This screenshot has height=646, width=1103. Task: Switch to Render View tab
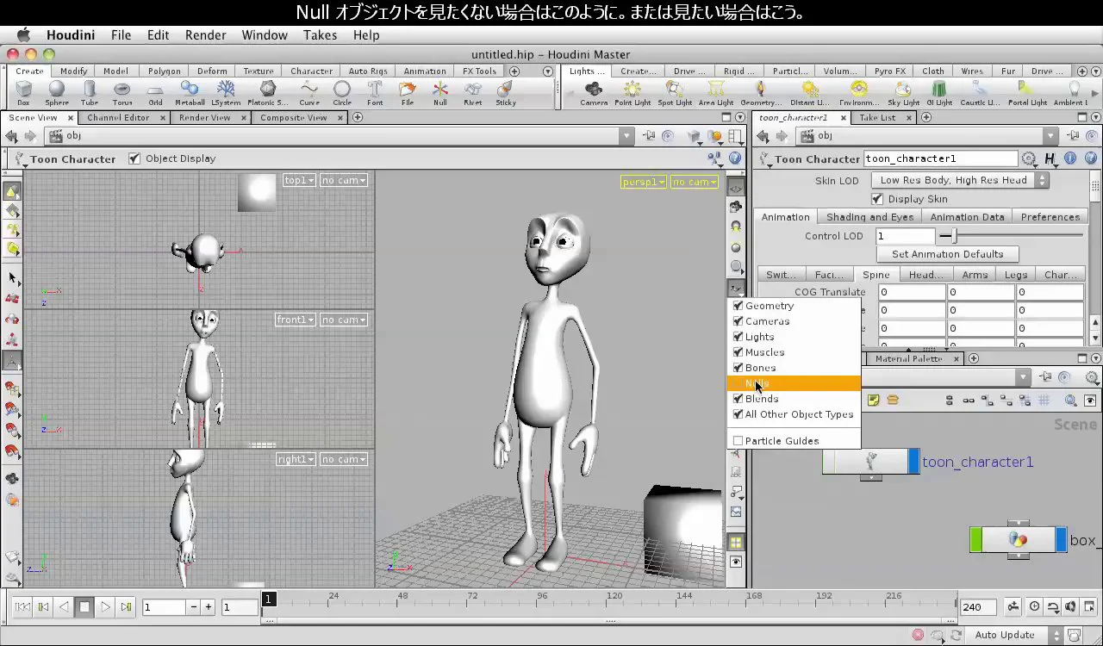click(205, 117)
